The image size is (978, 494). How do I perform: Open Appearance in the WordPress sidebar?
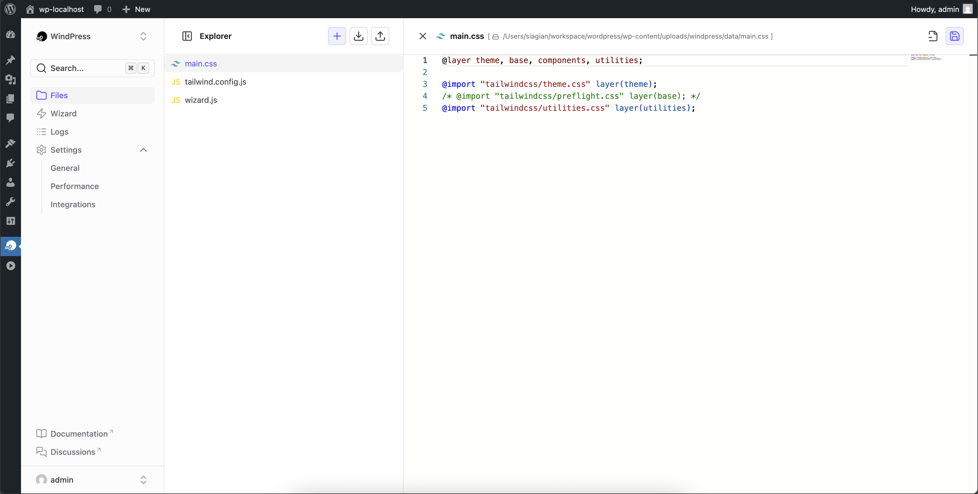point(10,143)
